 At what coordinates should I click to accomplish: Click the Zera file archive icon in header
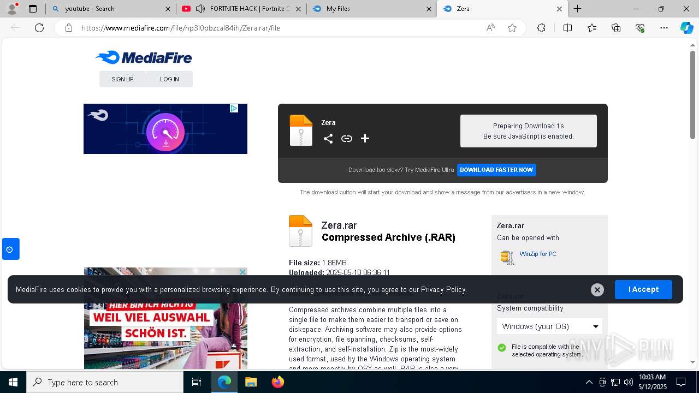pos(301,130)
